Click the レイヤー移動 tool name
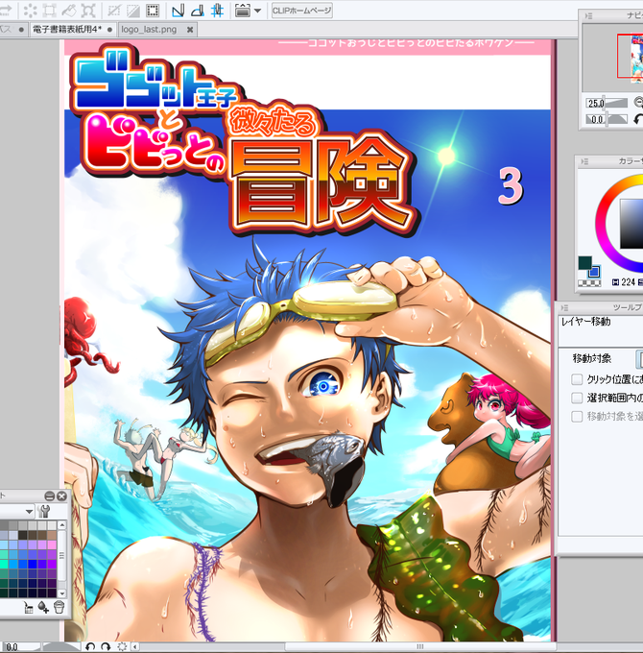 [586, 322]
